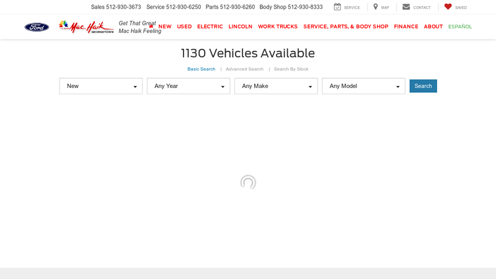Expand the New condition dropdown

click(101, 86)
